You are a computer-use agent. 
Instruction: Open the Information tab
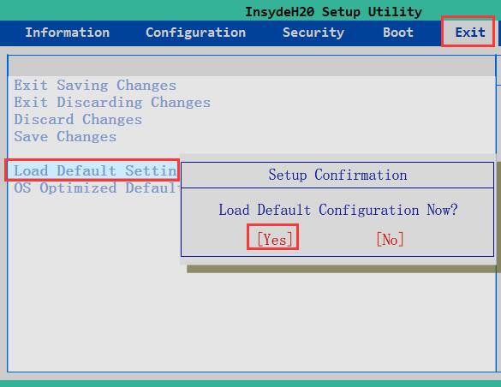[x=68, y=33]
